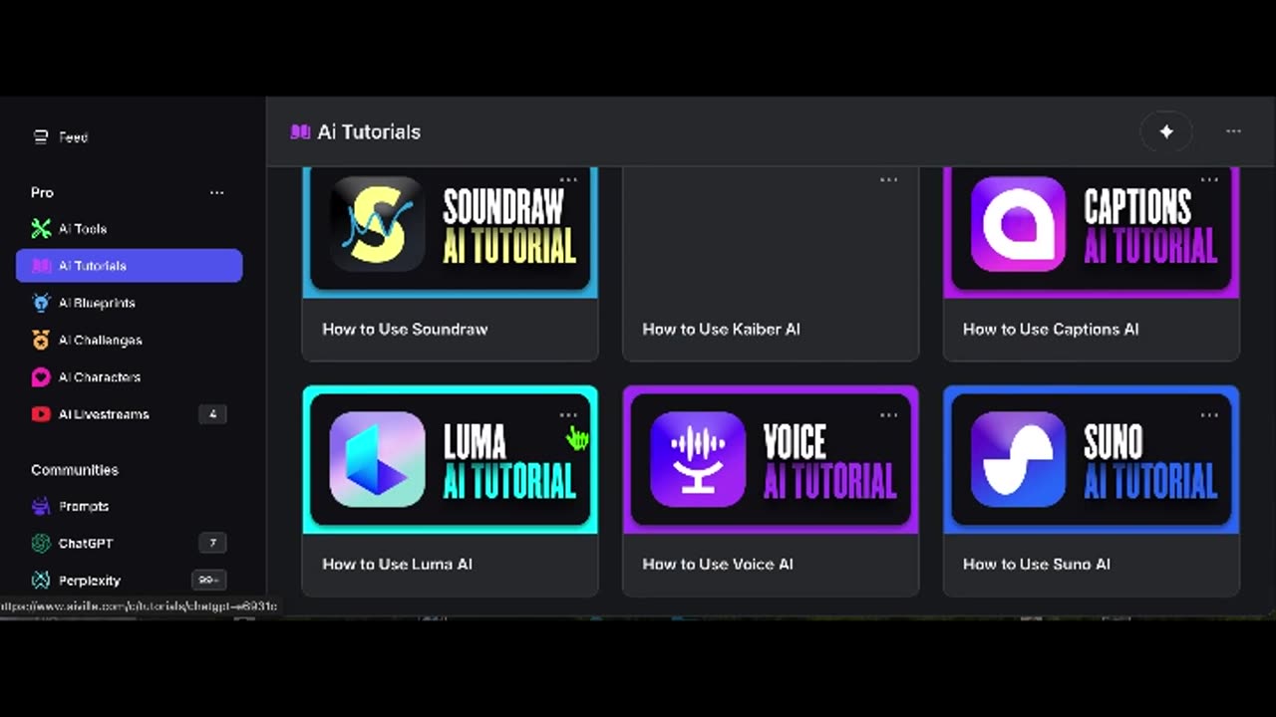Open Pro section three-dot options
The height and width of the screenshot is (717, 1276).
[x=216, y=192]
